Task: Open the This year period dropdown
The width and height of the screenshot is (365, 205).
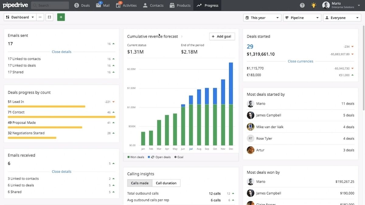Action: point(262,18)
